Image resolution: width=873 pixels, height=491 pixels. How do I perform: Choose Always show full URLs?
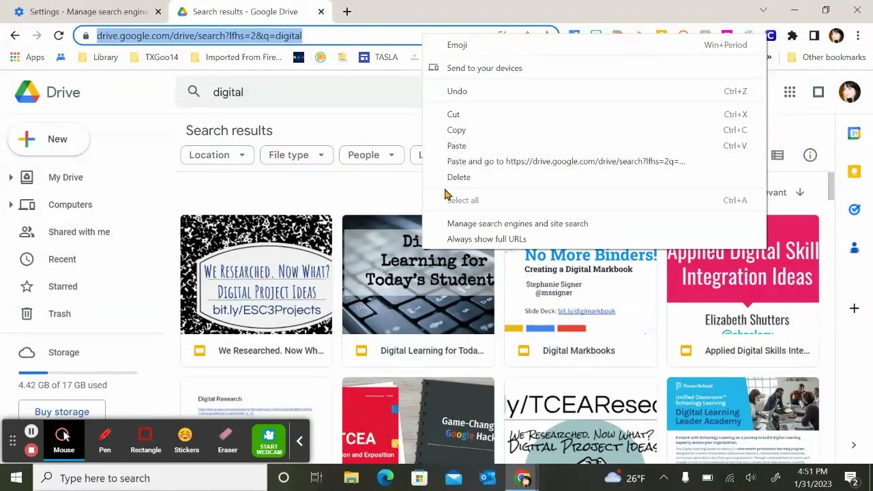[x=486, y=239]
